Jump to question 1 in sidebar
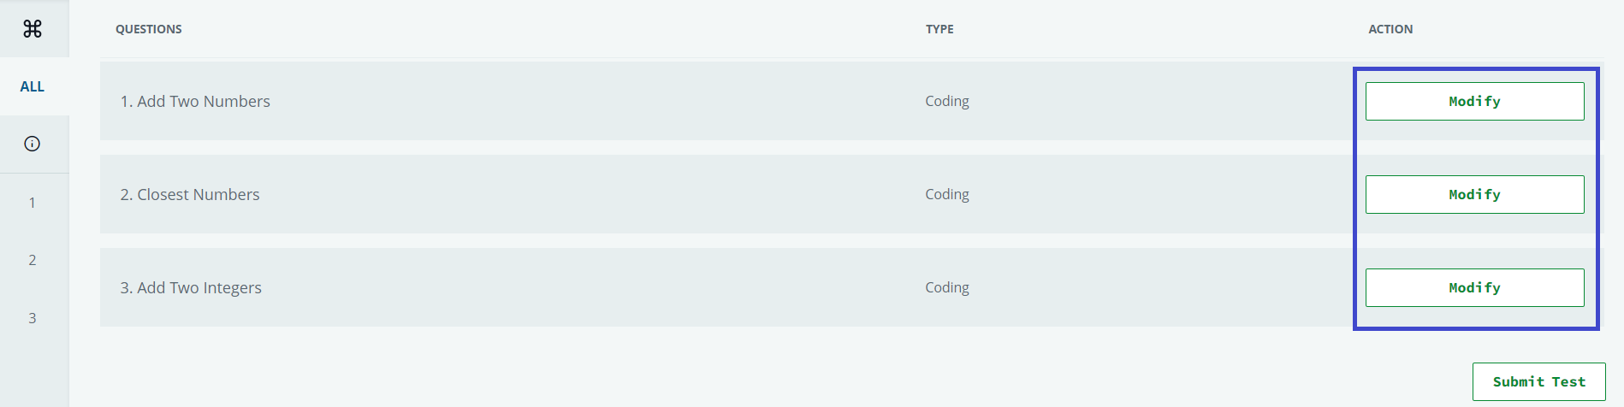The width and height of the screenshot is (1624, 407). click(33, 203)
